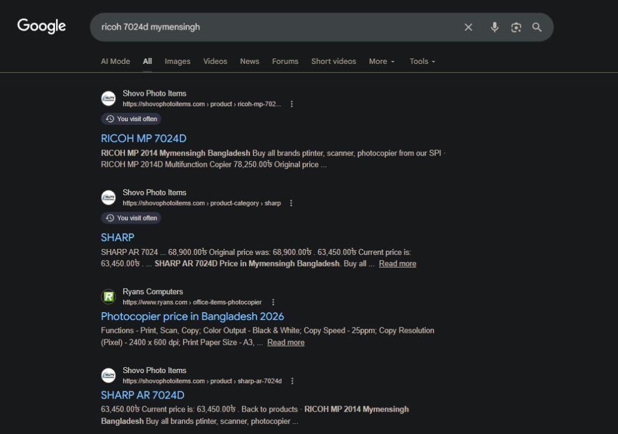Switch to the Images tab
This screenshot has width=618, height=434.
(177, 61)
